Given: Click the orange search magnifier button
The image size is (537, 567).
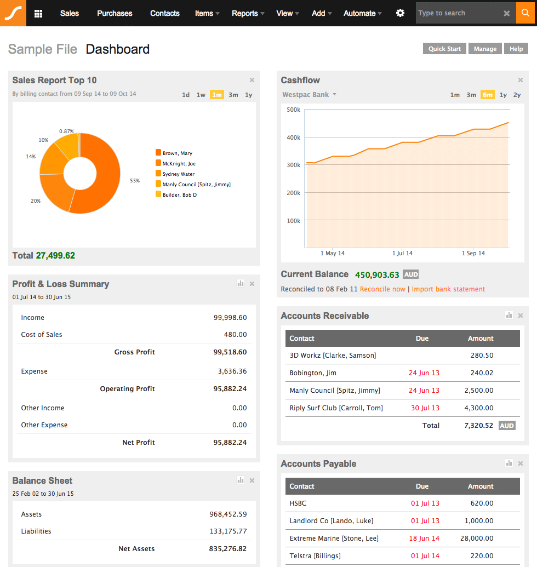Looking at the screenshot, I should [525, 13].
